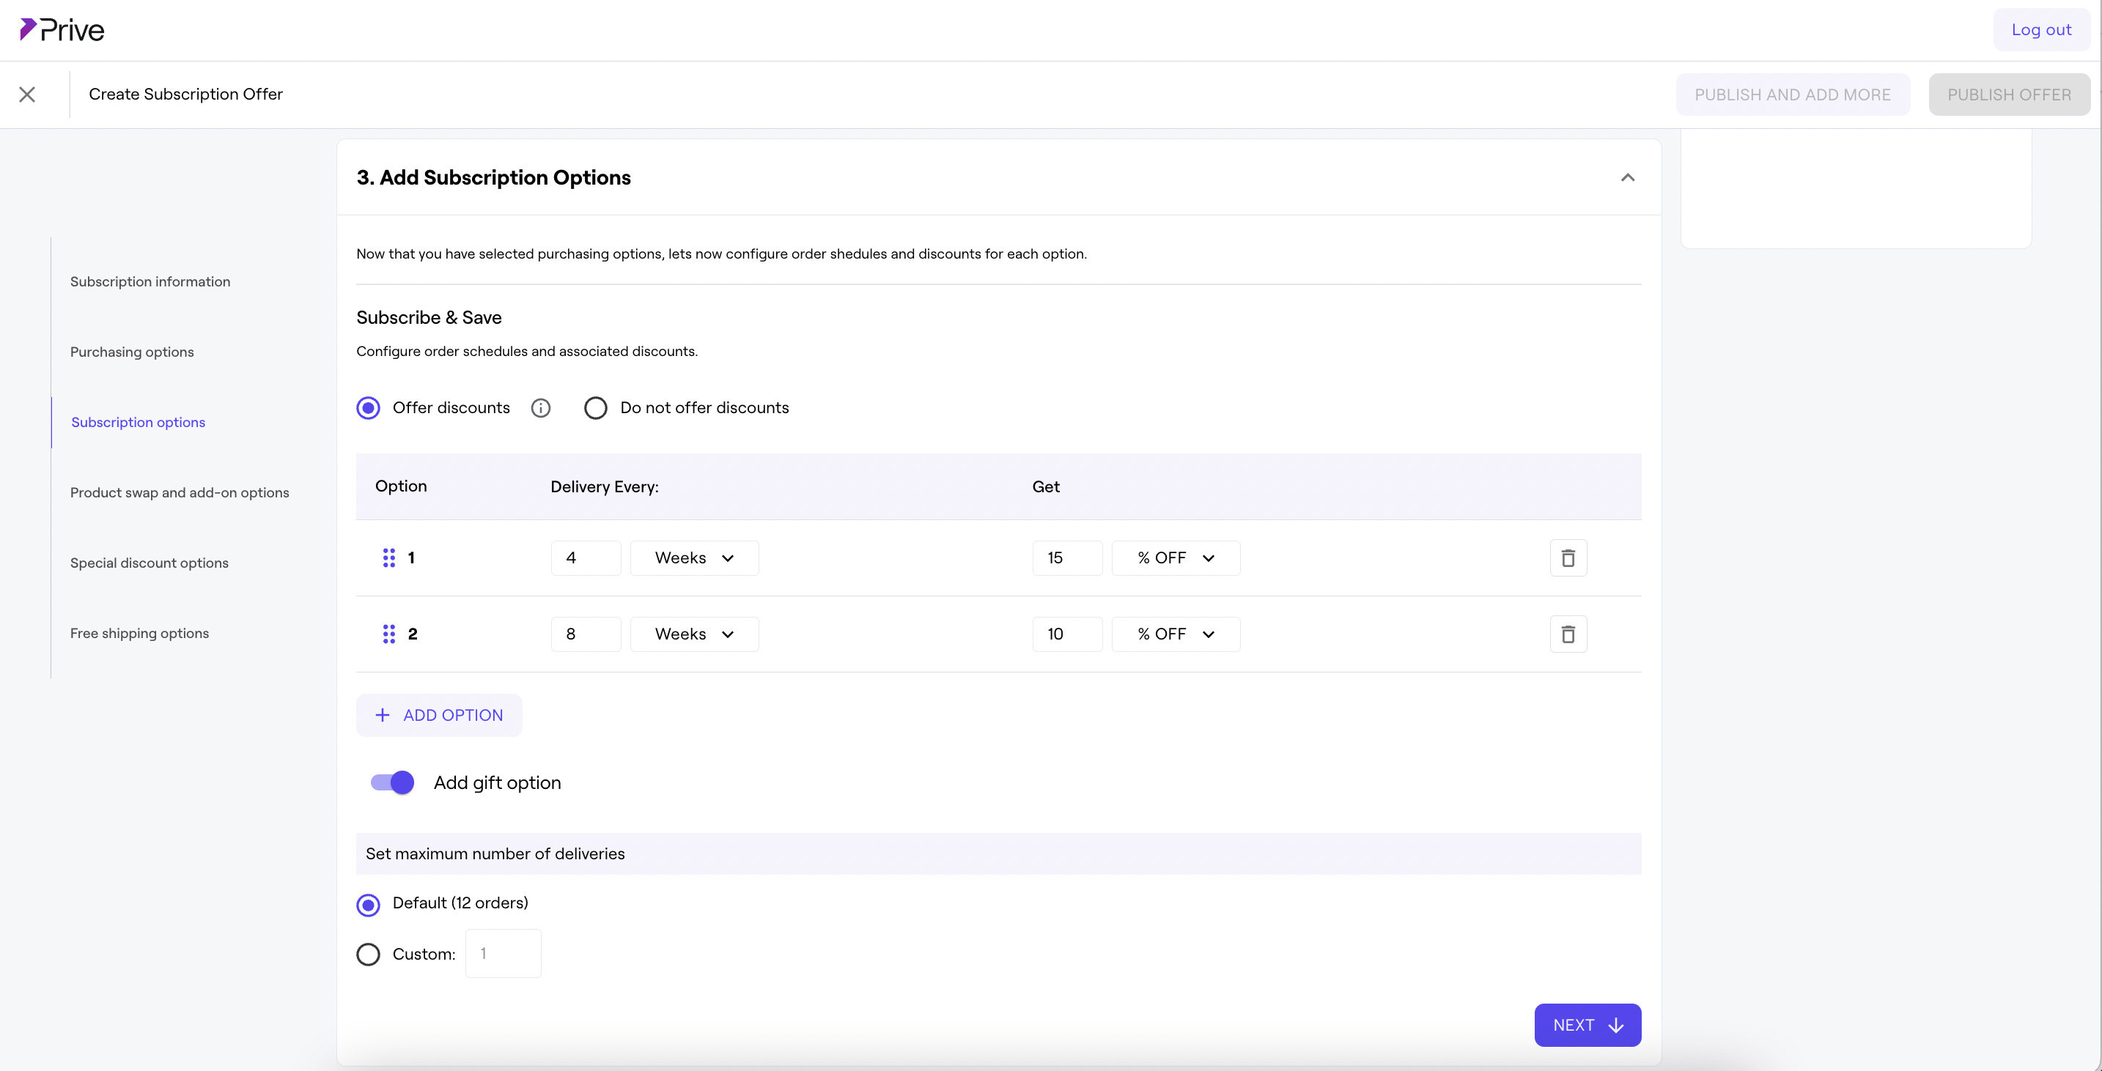Click the Offer discounts info icon
The height and width of the screenshot is (1071, 2102).
540,408
